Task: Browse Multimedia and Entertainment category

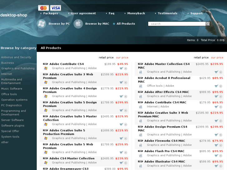Action: (12, 81)
